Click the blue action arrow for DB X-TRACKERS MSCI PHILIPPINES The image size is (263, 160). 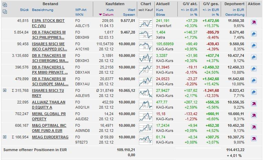click(254, 34)
